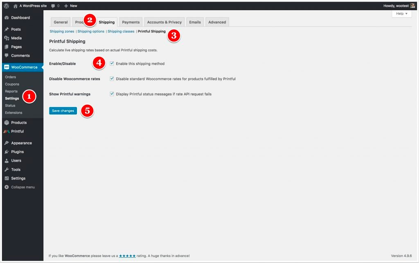Click the Plugins plug icon
Image resolution: width=419 pixels, height=263 pixels.
click(x=7, y=152)
